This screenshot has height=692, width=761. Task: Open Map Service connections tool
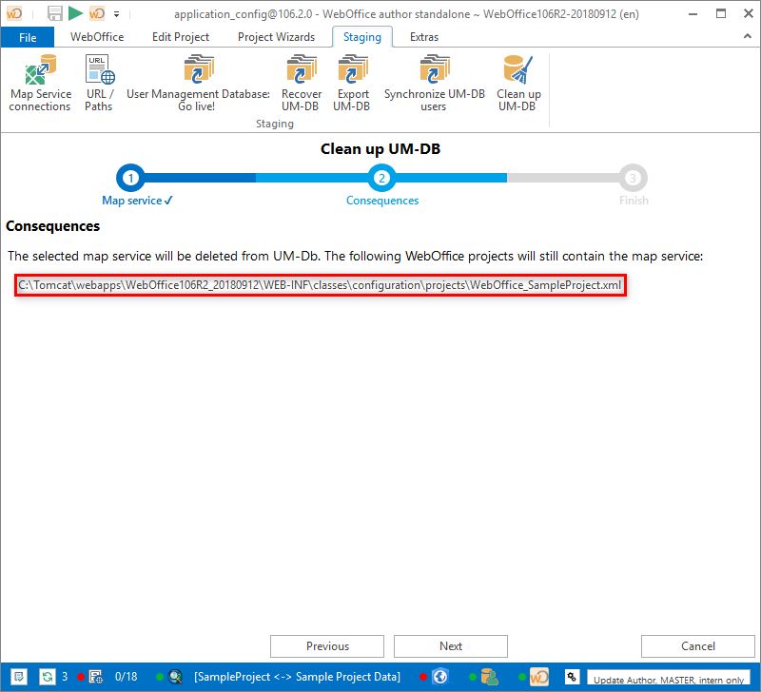40,84
